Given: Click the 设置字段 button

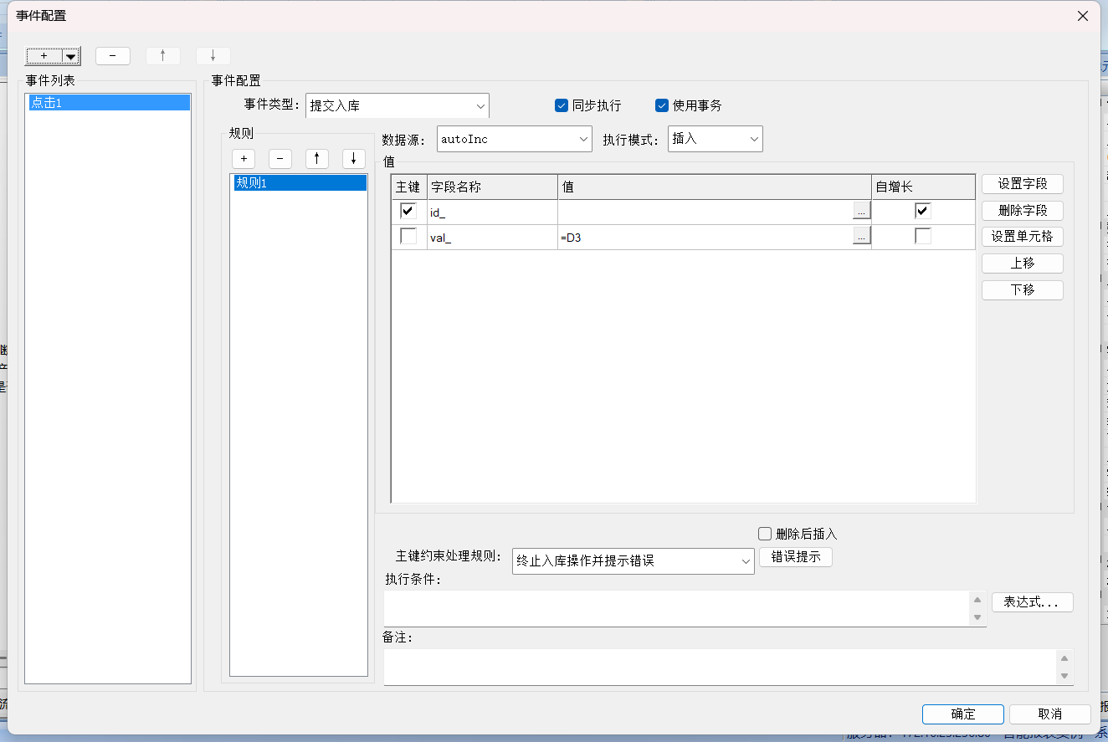Looking at the screenshot, I should click(x=1022, y=184).
